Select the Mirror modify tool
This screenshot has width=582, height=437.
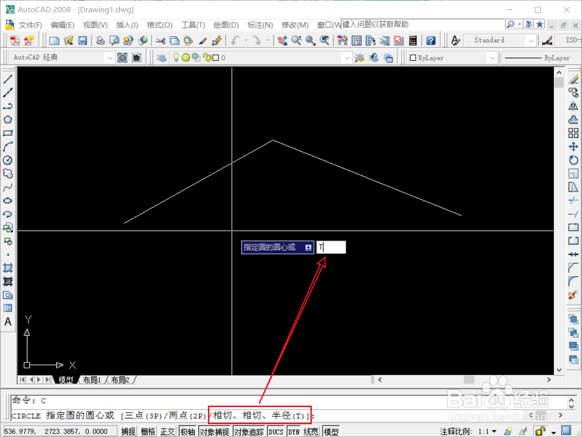[x=574, y=106]
